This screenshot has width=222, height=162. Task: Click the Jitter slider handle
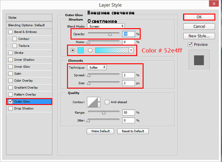pyautogui.click(x=88, y=120)
